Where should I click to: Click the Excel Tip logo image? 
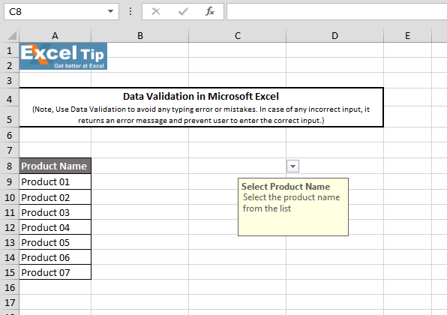tap(63, 56)
